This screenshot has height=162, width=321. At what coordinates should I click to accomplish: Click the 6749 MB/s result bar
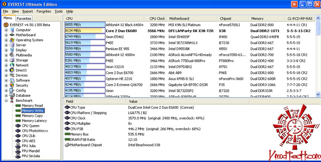[x=85, y=36]
